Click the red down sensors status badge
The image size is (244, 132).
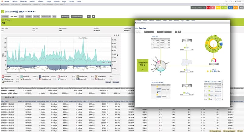pyautogui.click(x=208, y=8)
